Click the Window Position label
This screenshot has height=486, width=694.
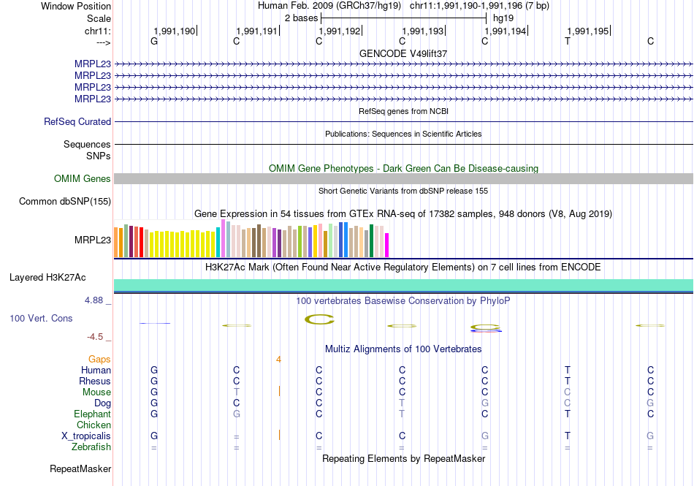pyautogui.click(x=76, y=6)
